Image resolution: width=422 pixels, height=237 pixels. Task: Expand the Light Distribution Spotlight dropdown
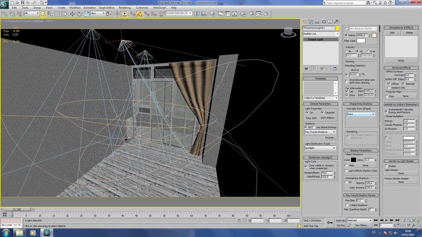coord(320,148)
